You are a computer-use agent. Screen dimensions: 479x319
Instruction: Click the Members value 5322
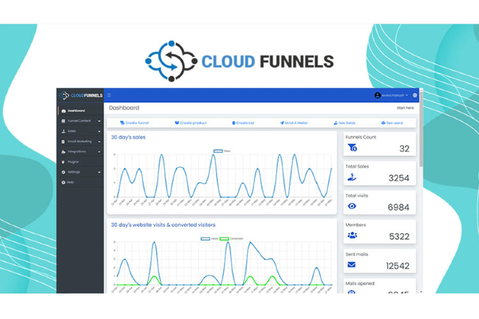[x=399, y=236]
